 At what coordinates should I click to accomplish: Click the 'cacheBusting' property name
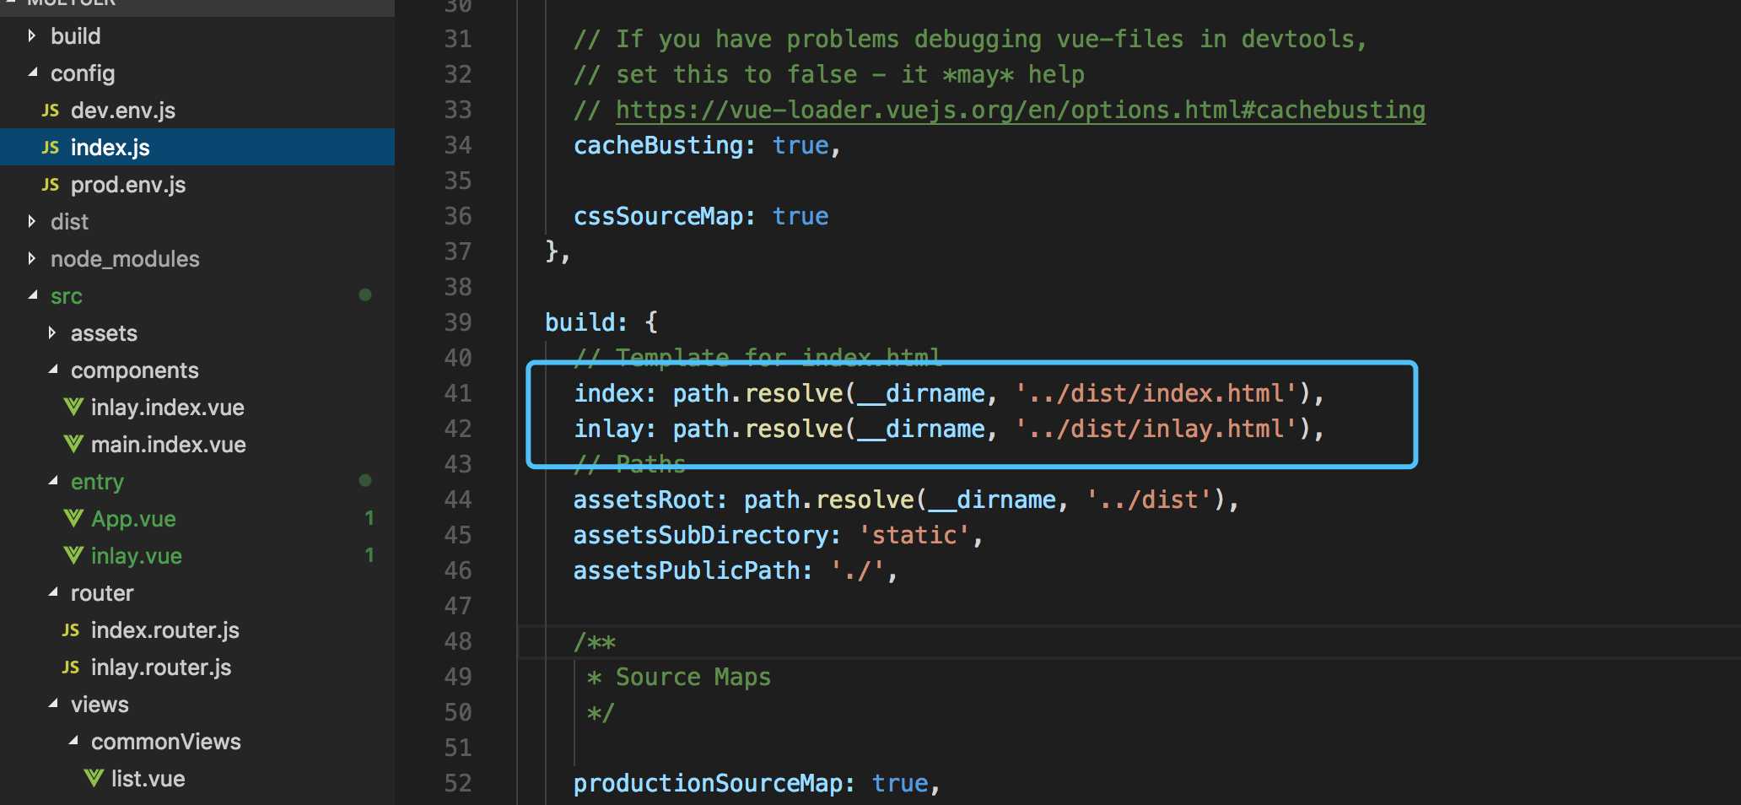pos(658,146)
